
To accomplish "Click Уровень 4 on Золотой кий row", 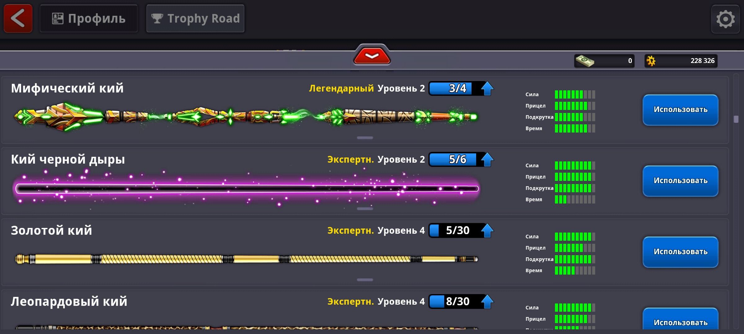I will pyautogui.click(x=401, y=231).
